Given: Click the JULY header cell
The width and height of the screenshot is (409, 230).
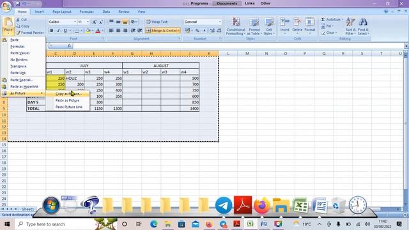Looking at the screenshot, I should [84, 66].
